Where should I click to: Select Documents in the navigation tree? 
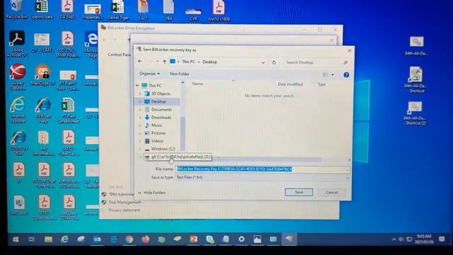pyautogui.click(x=161, y=110)
